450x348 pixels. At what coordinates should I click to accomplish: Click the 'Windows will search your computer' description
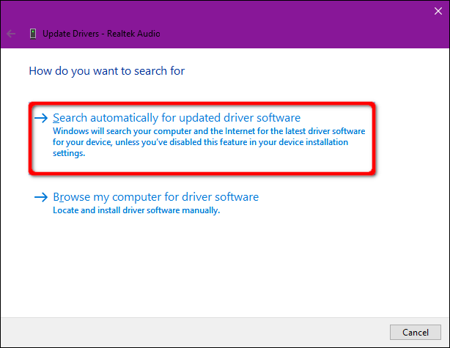[209, 142]
